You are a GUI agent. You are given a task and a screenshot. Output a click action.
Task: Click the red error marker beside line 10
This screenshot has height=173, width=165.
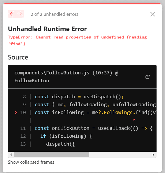[16, 113]
